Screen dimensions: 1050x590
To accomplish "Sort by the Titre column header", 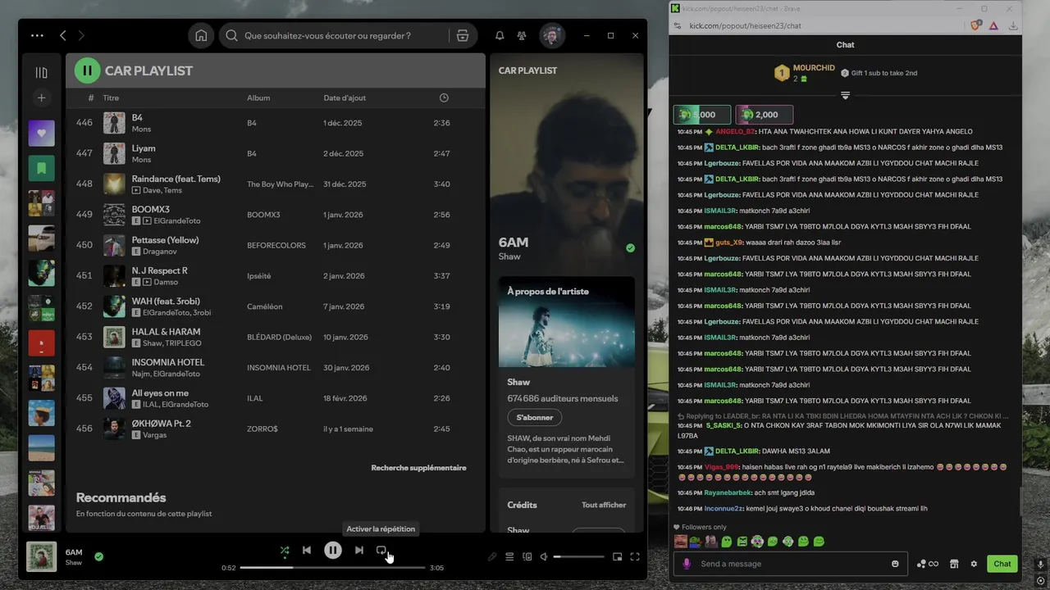I will click(x=111, y=98).
